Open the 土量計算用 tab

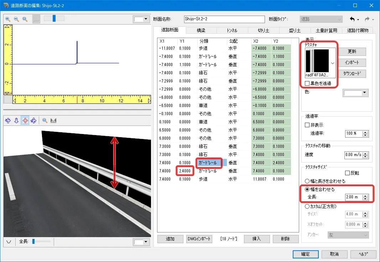(324, 31)
